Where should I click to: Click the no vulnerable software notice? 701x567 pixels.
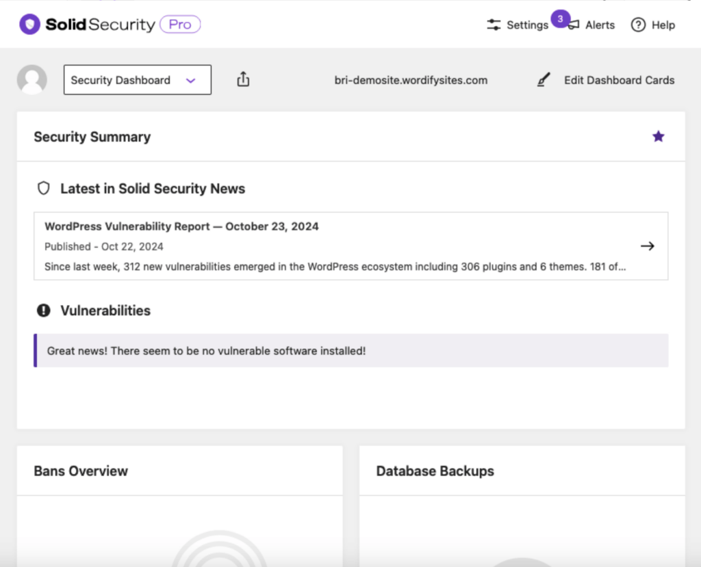click(x=351, y=351)
